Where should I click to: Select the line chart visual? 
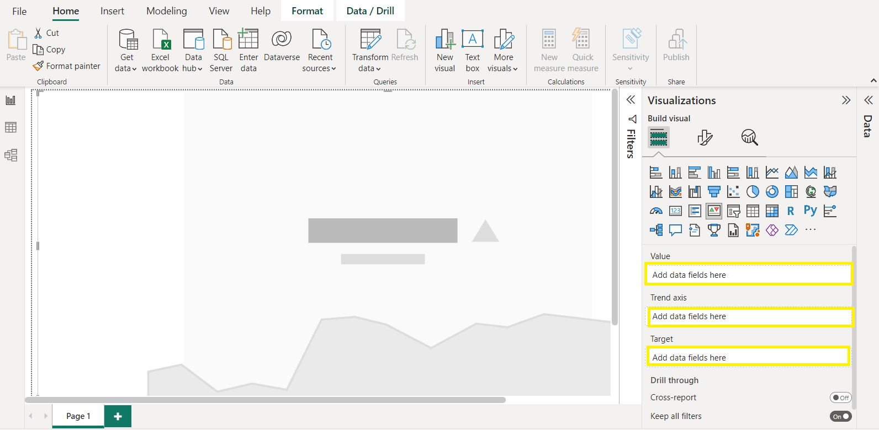click(x=772, y=173)
